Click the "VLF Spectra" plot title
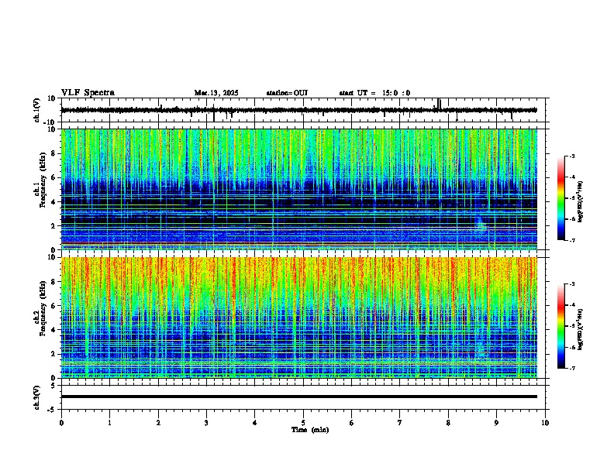The width and height of the screenshot is (614, 474). [88, 93]
